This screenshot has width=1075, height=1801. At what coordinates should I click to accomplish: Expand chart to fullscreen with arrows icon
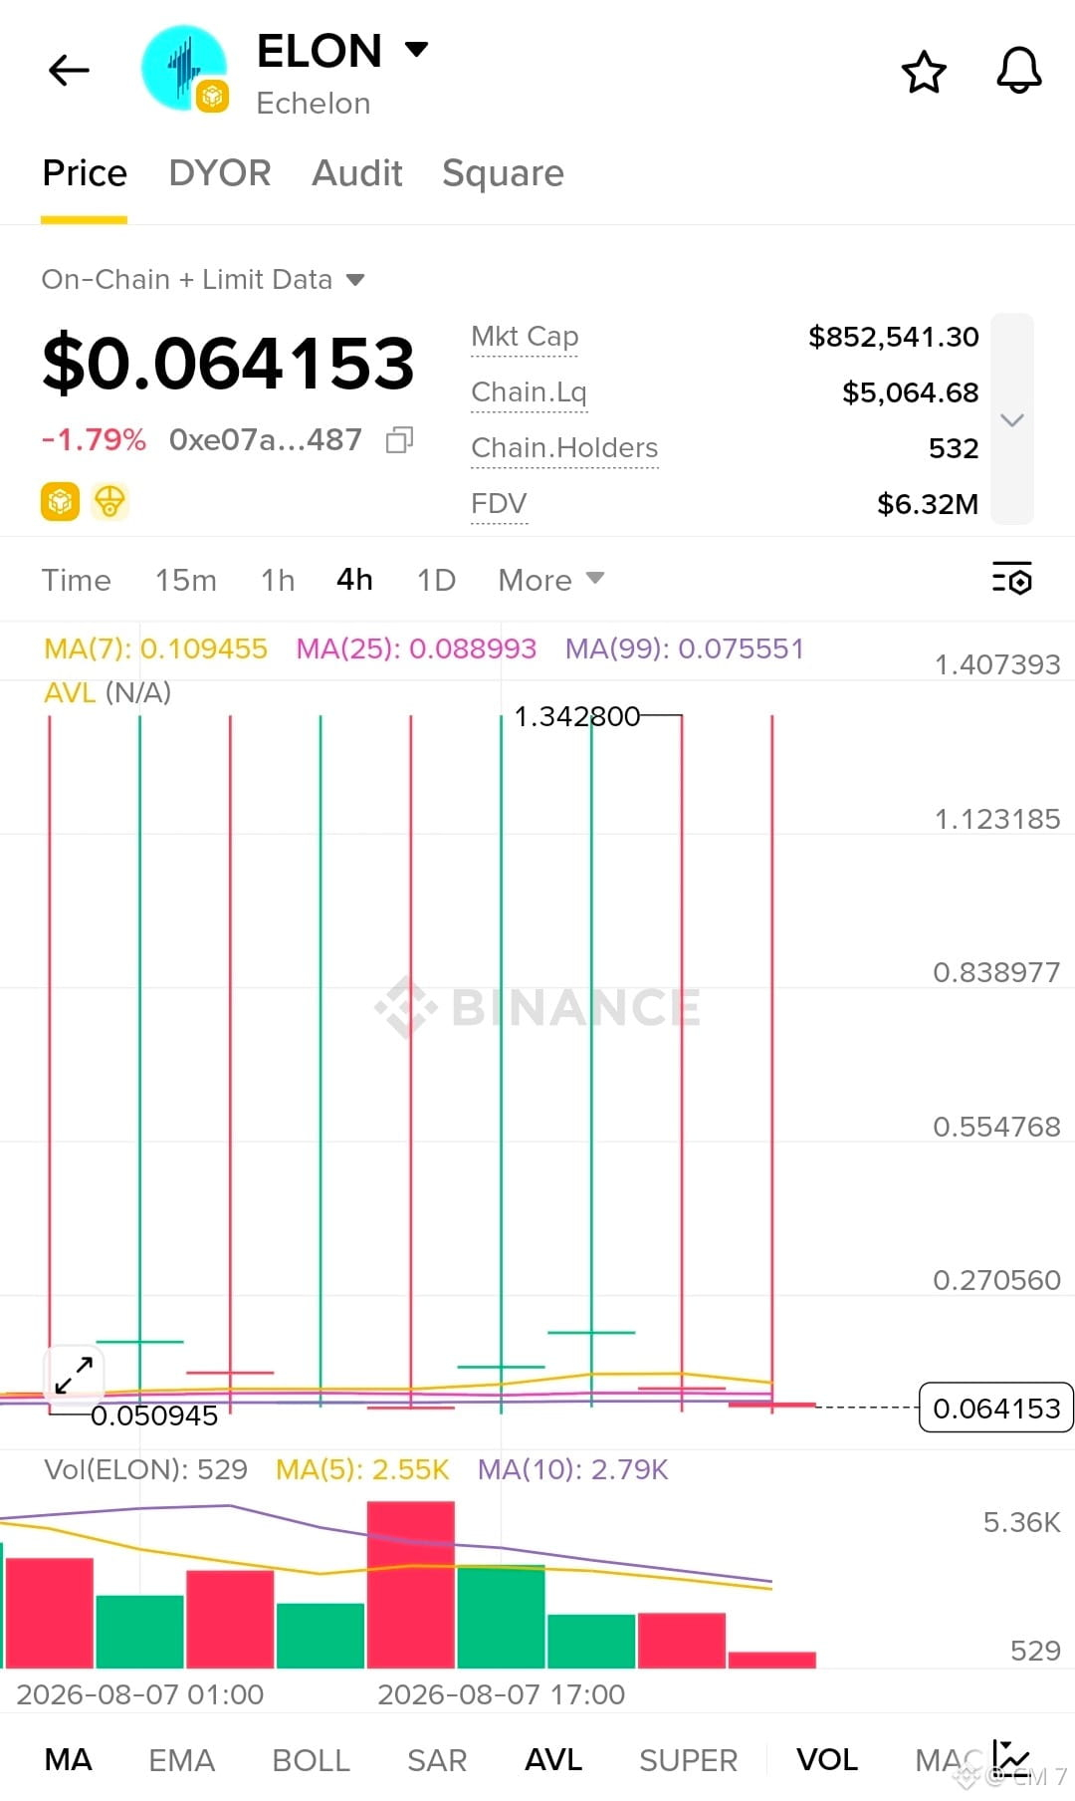[x=74, y=1375]
